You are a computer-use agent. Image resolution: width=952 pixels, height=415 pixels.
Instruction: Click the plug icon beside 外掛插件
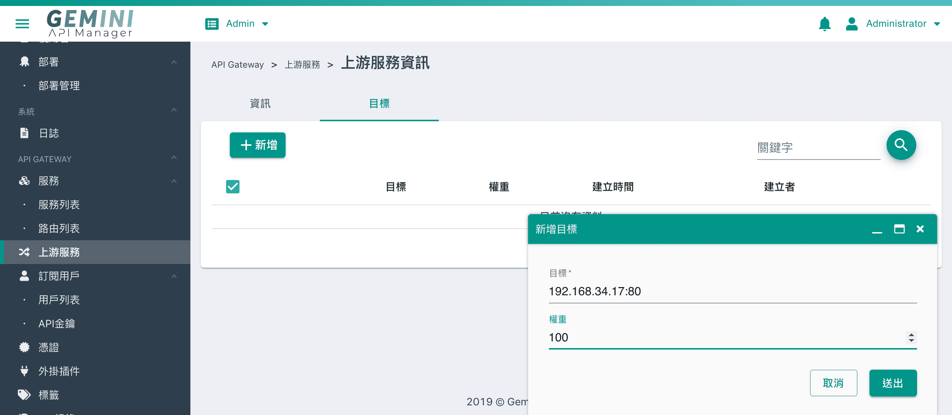point(25,371)
